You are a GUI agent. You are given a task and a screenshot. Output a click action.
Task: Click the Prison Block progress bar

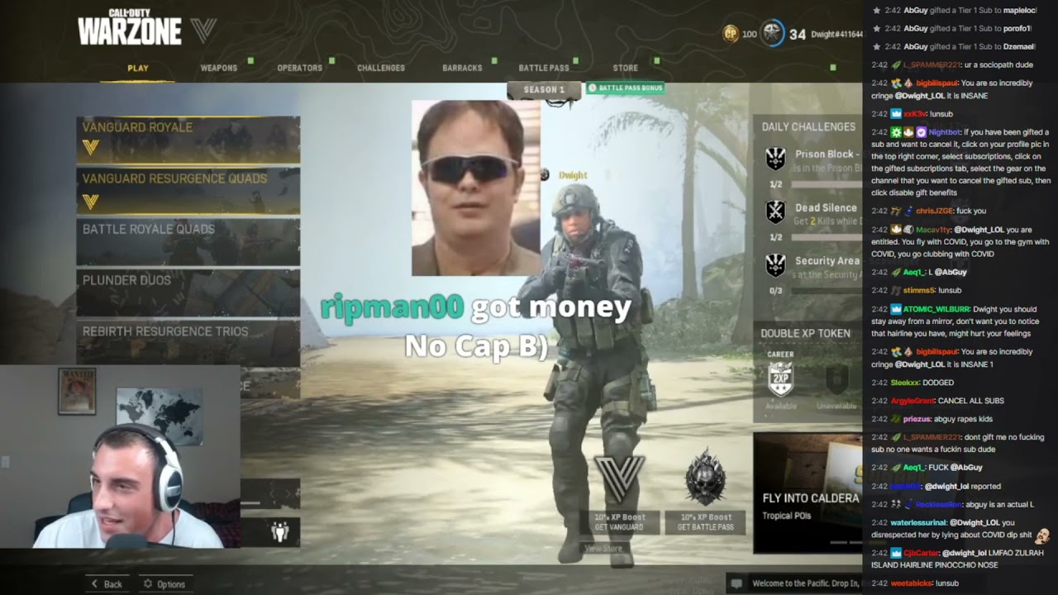[827, 184]
